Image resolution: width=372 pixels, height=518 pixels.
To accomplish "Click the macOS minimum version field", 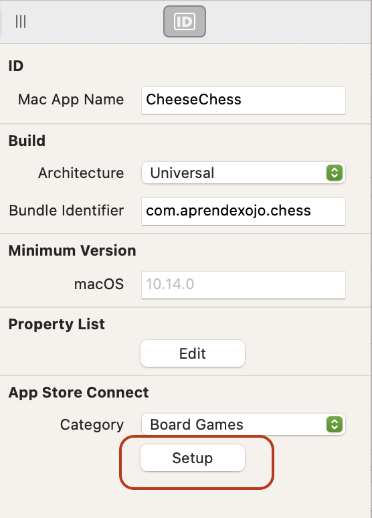I will click(243, 285).
